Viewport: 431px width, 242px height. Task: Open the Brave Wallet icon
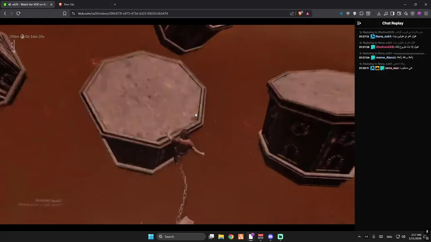click(x=399, y=13)
